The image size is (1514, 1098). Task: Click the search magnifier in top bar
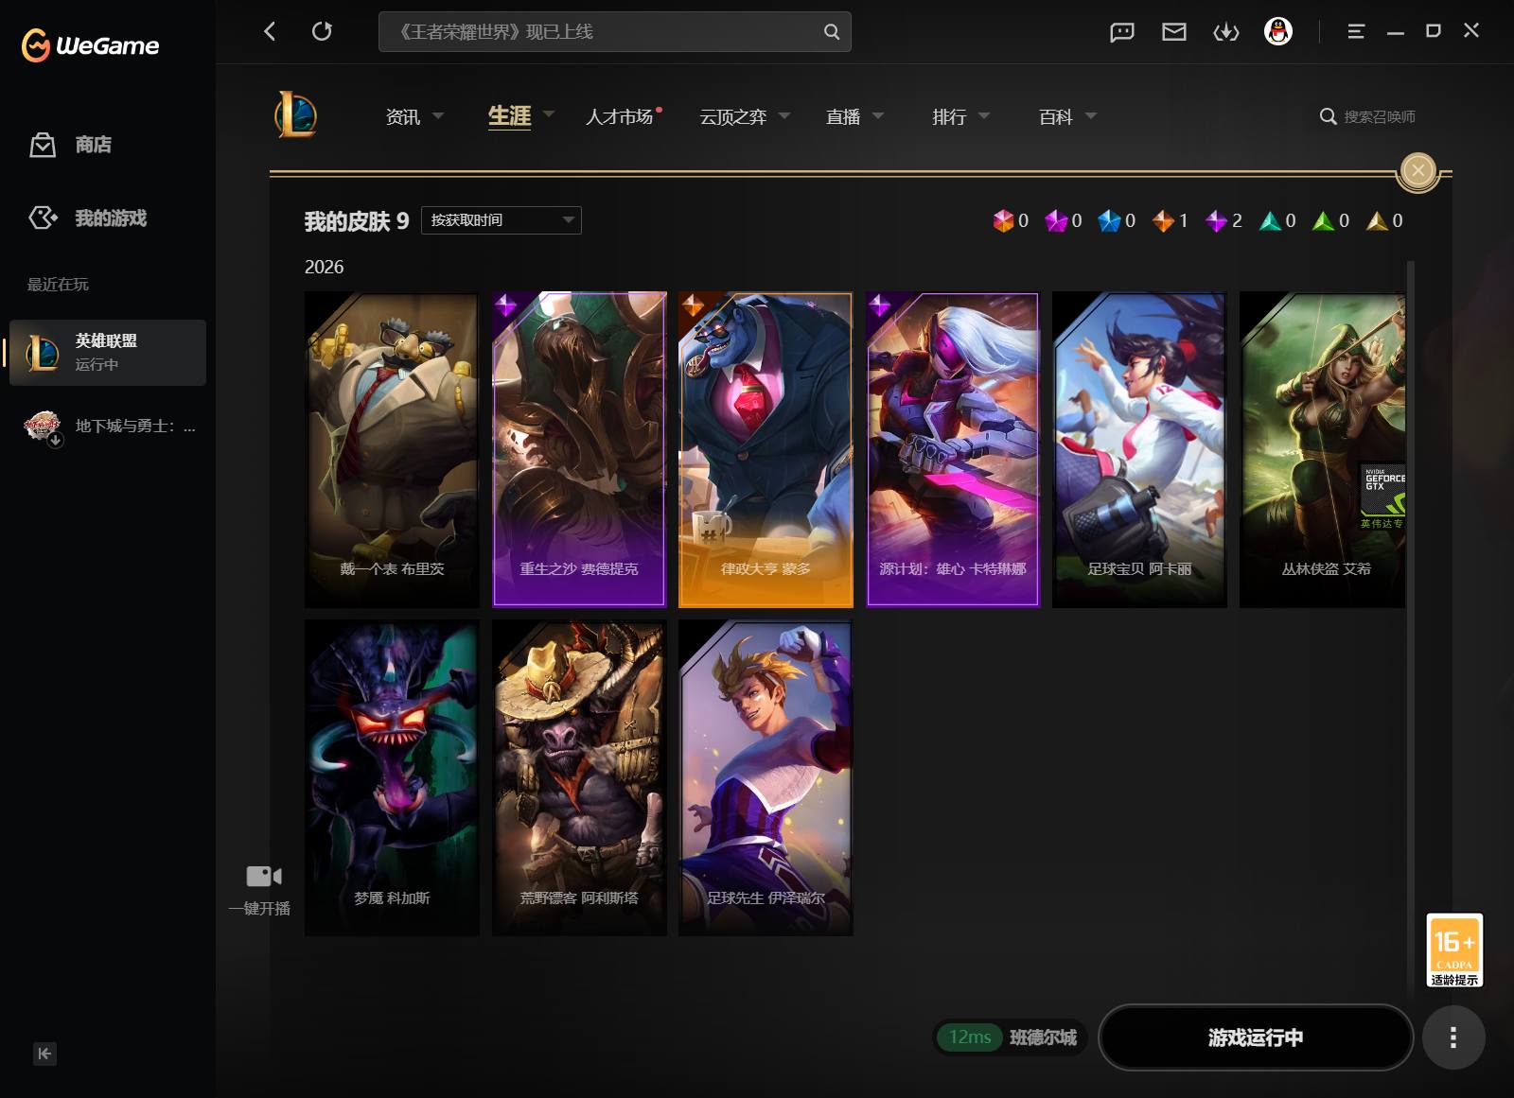831,31
